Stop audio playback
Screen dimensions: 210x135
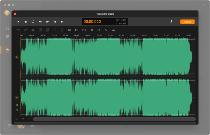tap(25, 22)
